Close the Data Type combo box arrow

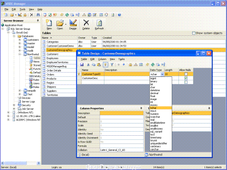[x=163, y=74]
